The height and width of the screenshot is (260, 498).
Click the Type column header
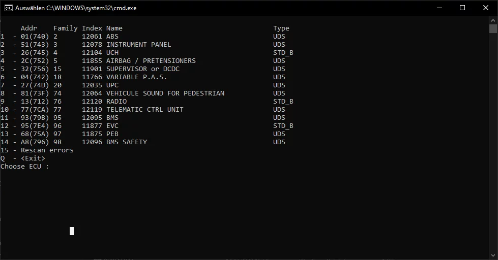[281, 28]
